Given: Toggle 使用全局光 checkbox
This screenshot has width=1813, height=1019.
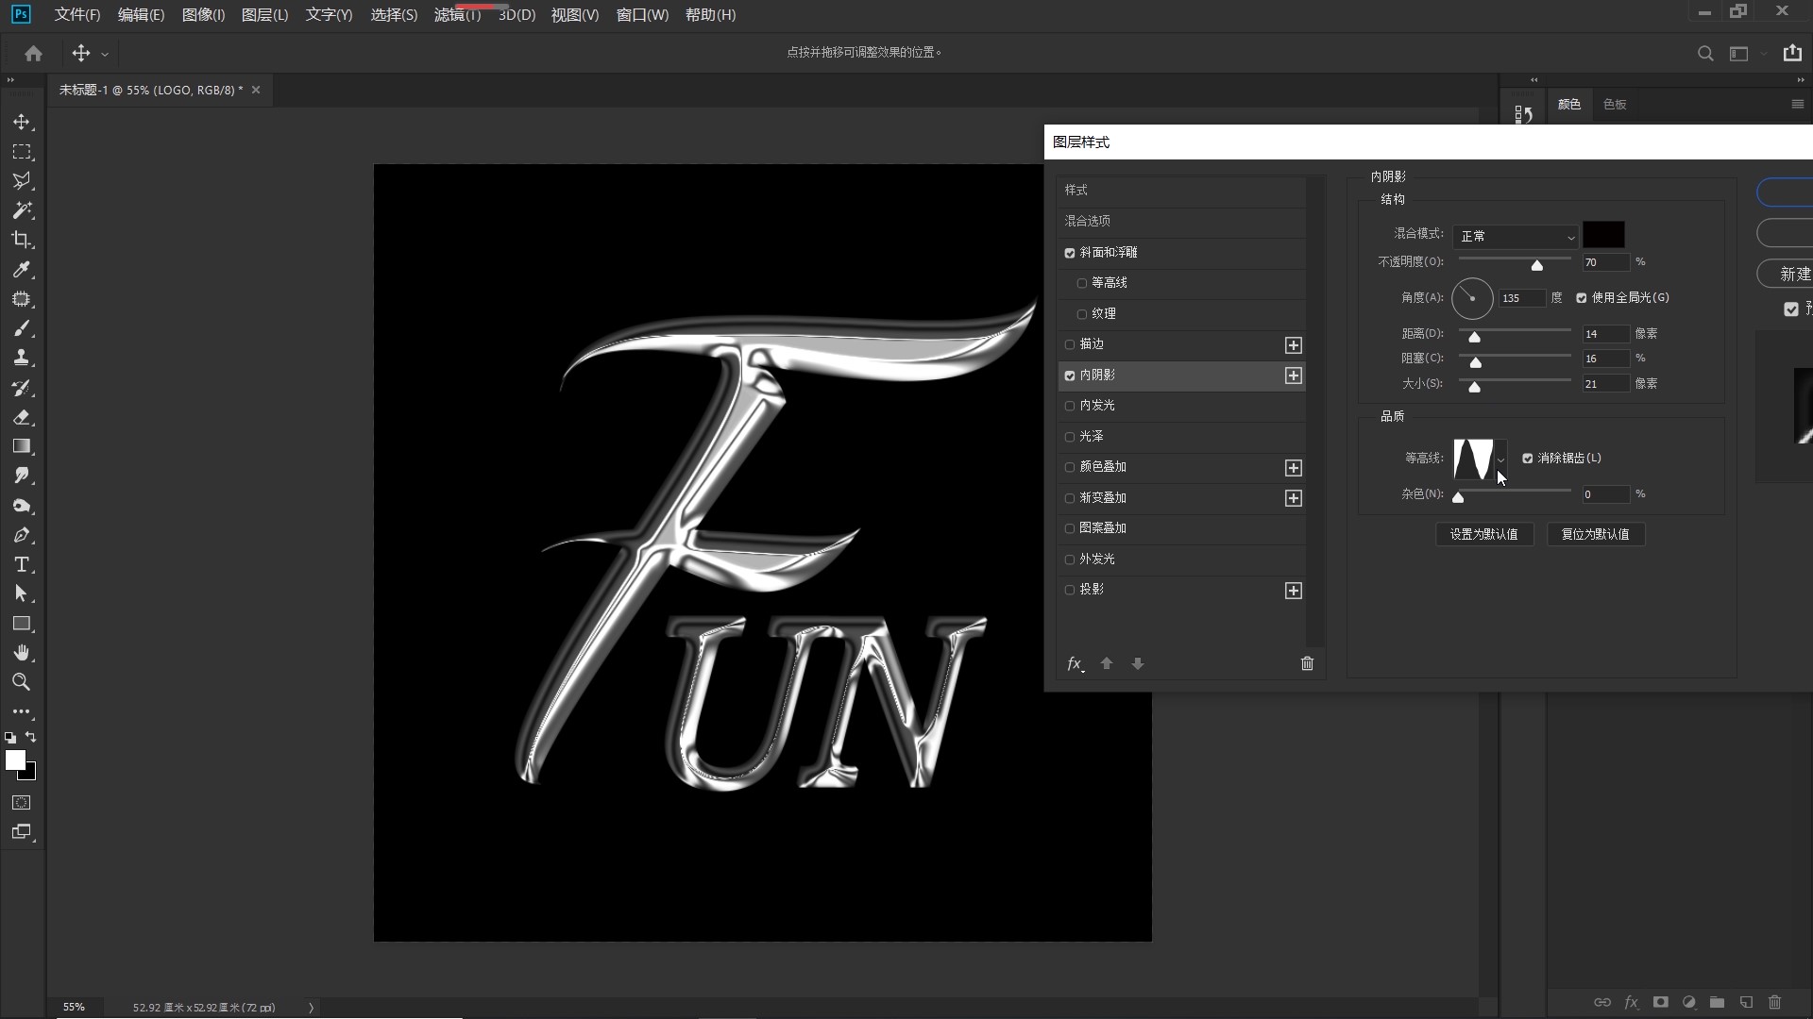Looking at the screenshot, I should pyautogui.click(x=1582, y=298).
